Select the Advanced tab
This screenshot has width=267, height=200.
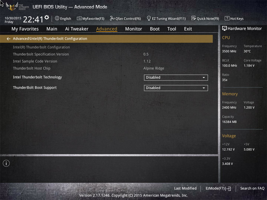click(106, 29)
